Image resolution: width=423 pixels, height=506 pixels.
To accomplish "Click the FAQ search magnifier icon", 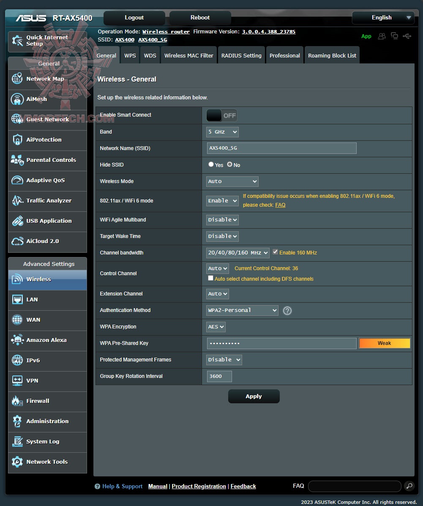I will (x=409, y=486).
